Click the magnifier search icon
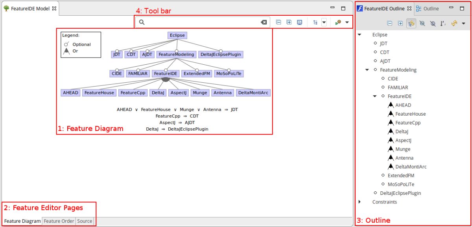This screenshot has height=227, width=472. pos(142,22)
